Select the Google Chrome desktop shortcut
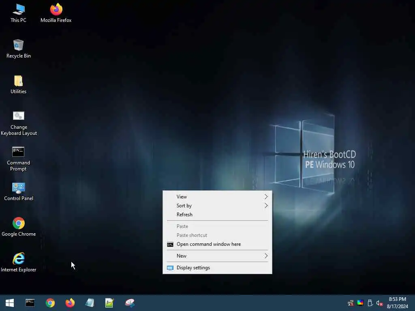415x311 pixels. (19, 227)
